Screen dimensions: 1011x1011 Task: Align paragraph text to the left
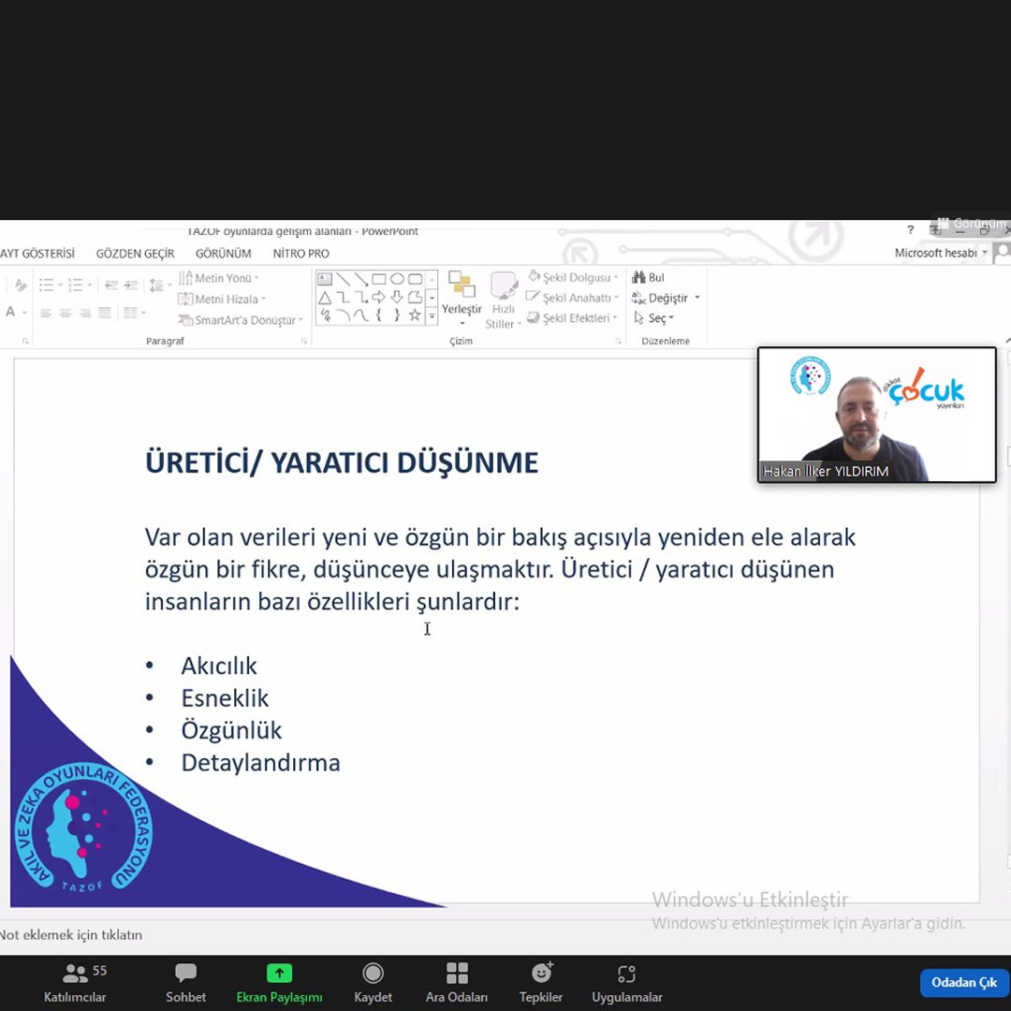pyautogui.click(x=46, y=313)
